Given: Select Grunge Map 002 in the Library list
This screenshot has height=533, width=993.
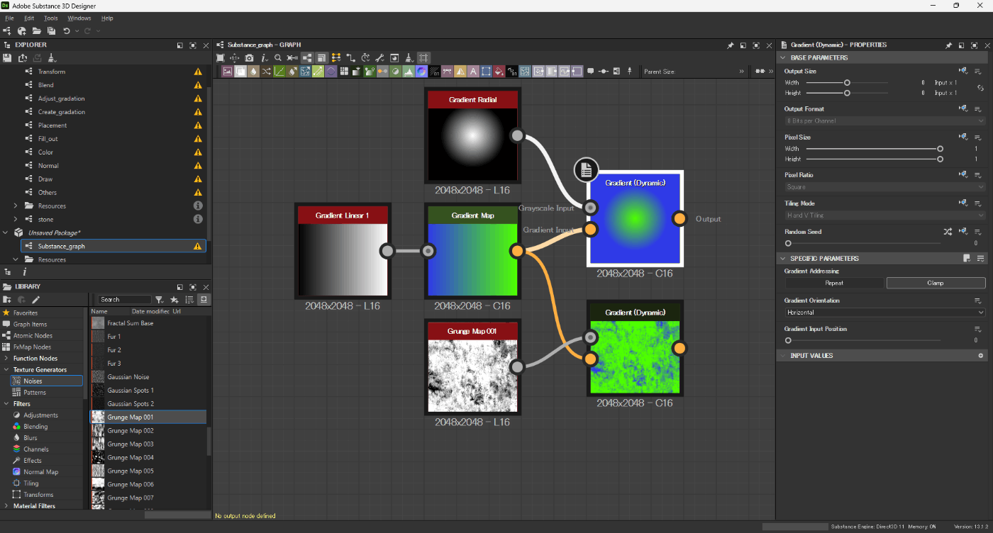Looking at the screenshot, I should coord(149,430).
